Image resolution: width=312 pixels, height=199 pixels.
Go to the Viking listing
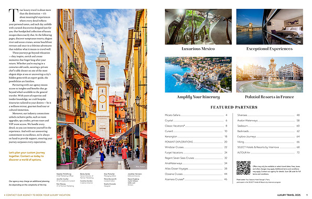[268, 142]
